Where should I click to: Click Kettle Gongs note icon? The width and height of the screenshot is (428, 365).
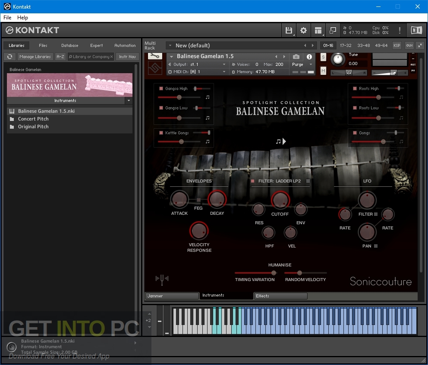208,142
